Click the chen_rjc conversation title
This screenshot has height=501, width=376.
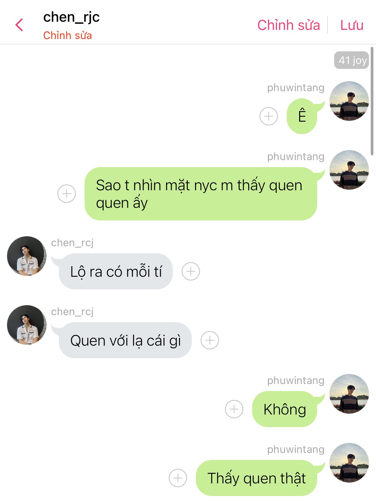click(71, 17)
